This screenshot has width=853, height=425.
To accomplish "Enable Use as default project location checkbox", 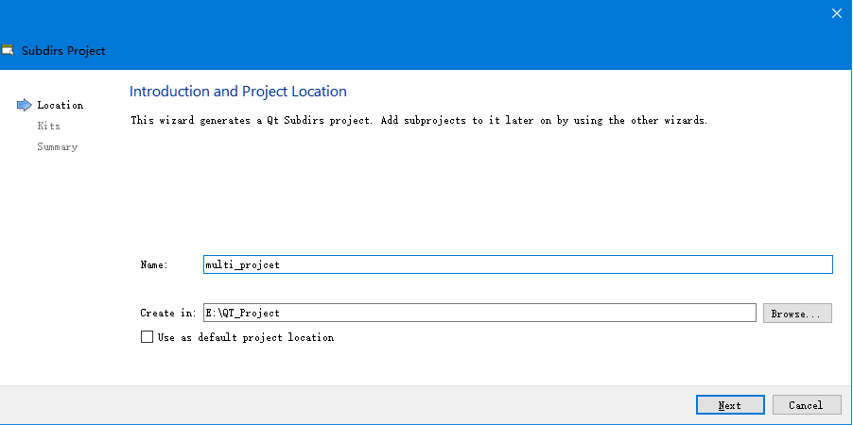I will pos(147,336).
